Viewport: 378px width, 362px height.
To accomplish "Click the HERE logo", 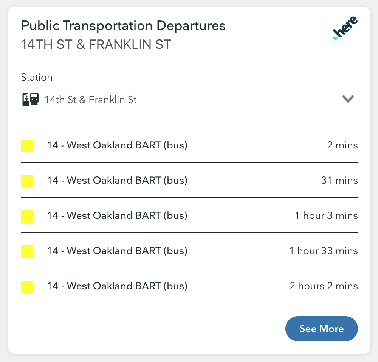I will tap(345, 28).
